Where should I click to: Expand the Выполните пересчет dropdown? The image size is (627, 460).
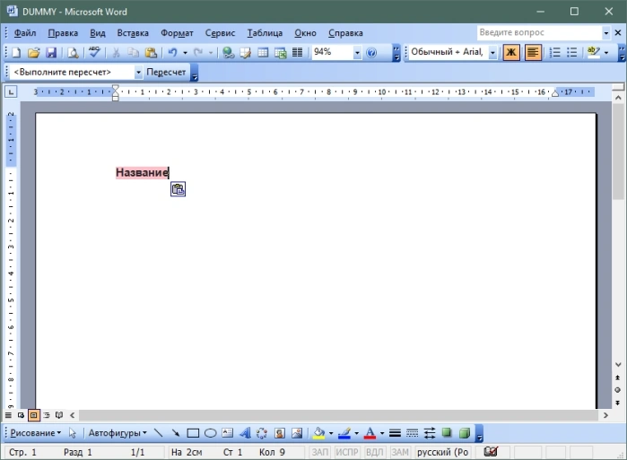pos(138,73)
